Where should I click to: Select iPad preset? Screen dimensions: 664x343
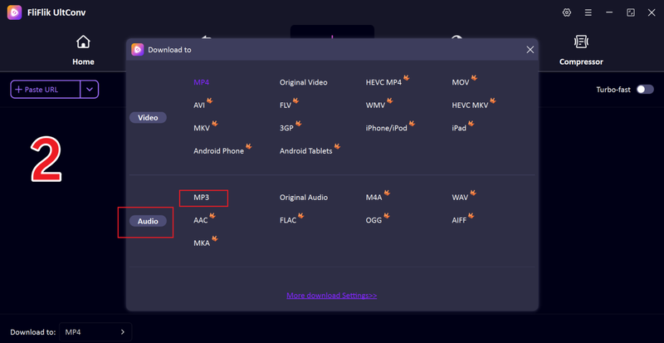(459, 128)
